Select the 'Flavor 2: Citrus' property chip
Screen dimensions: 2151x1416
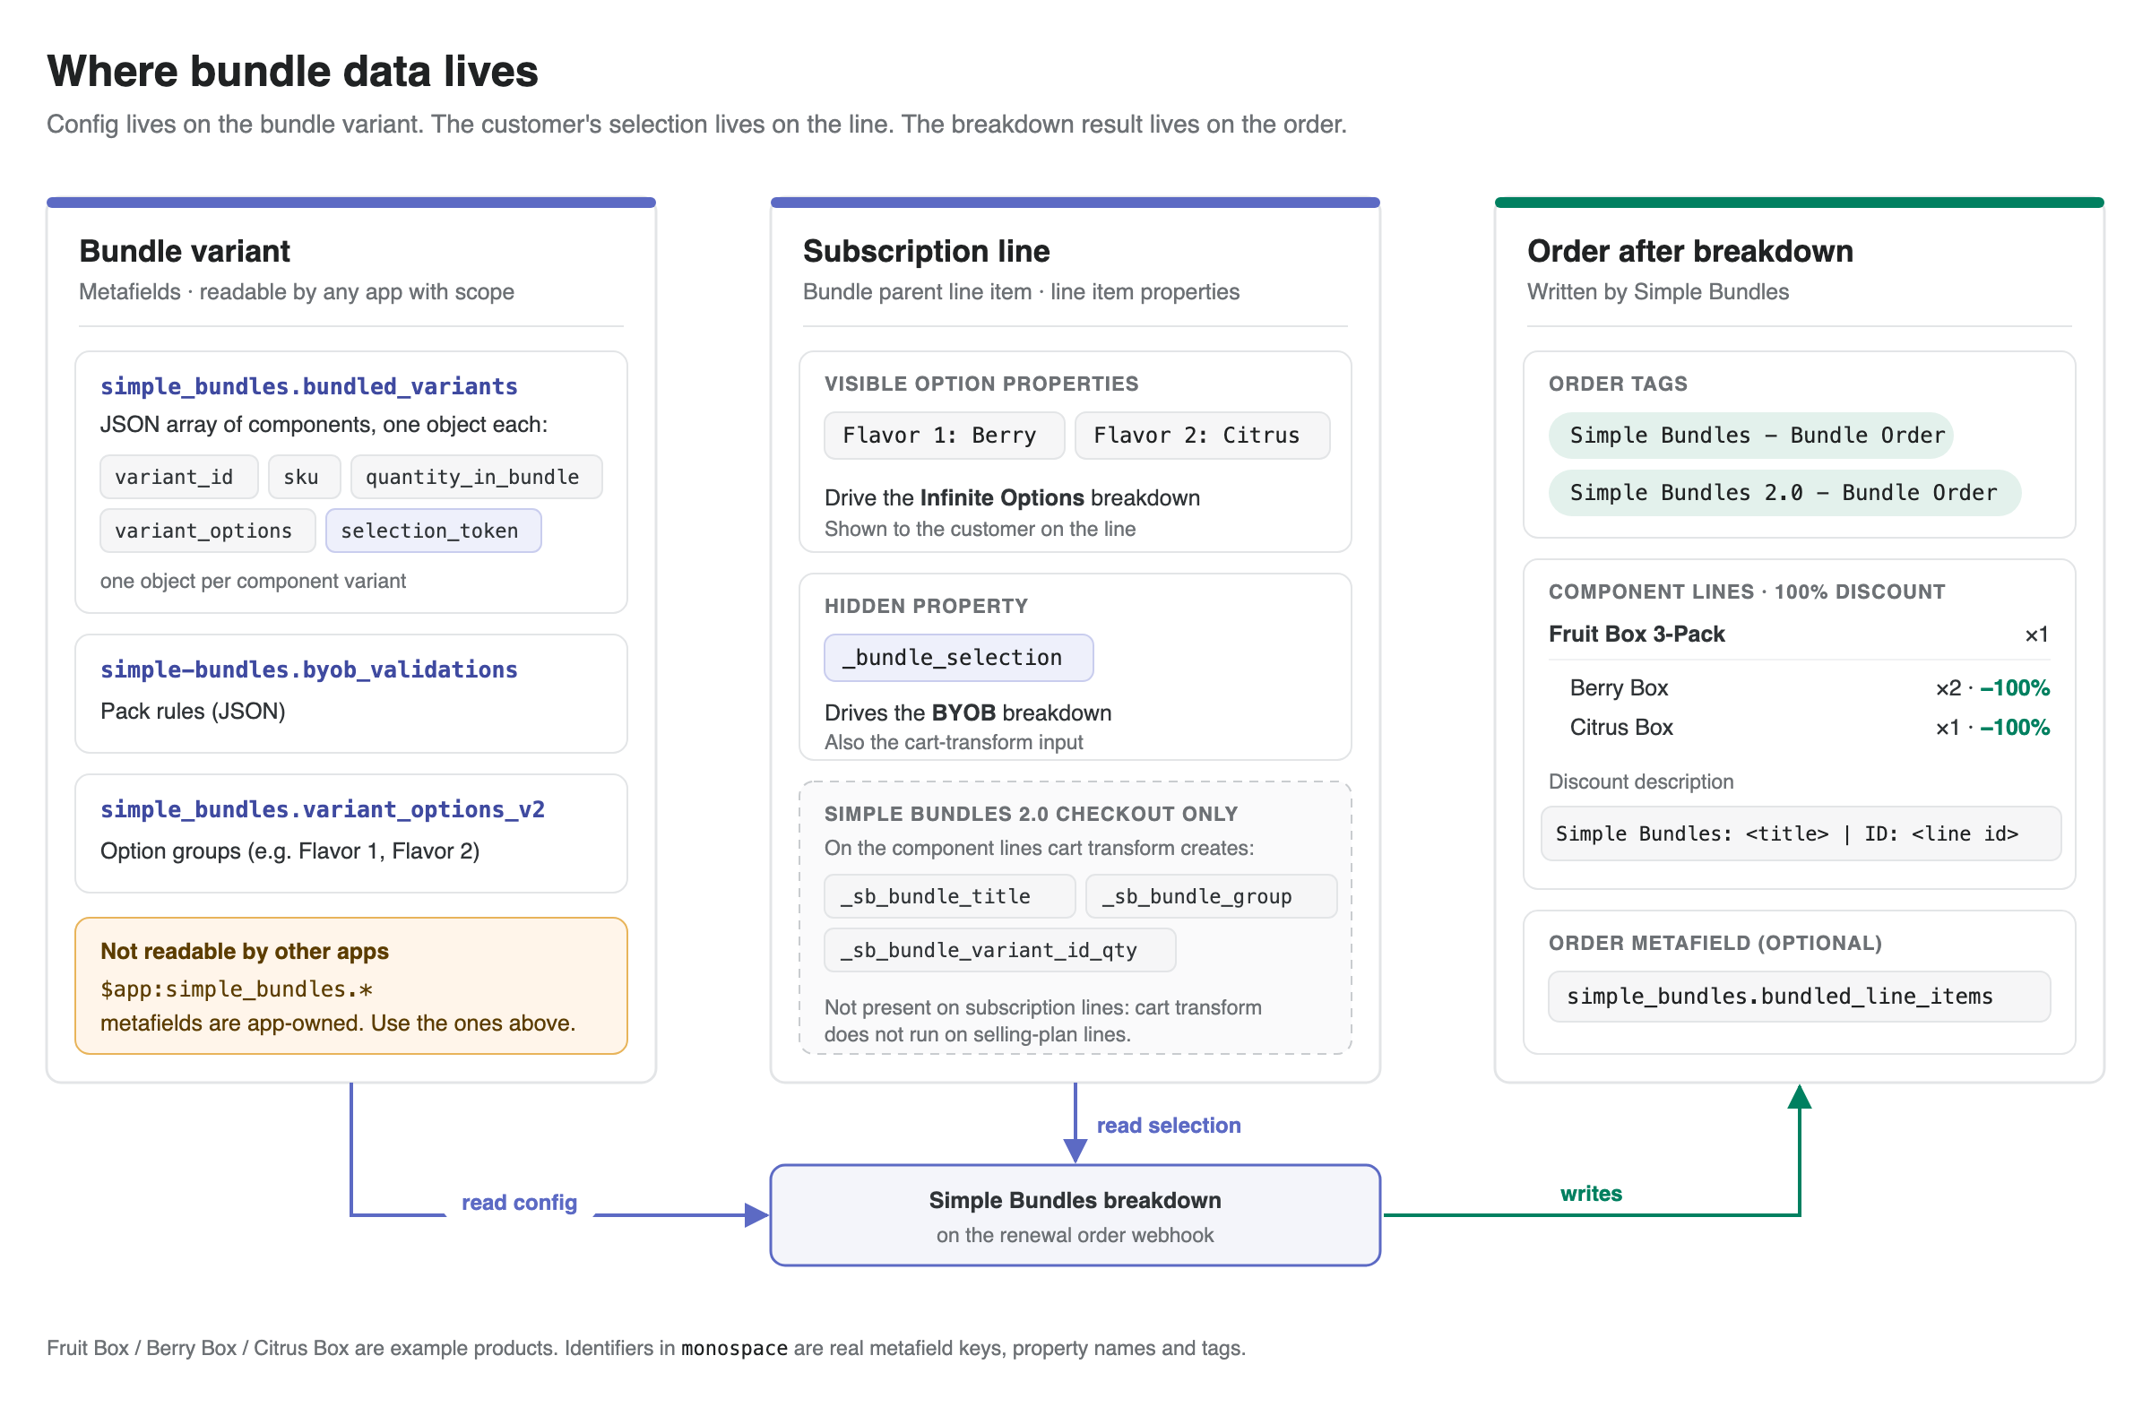click(1202, 436)
